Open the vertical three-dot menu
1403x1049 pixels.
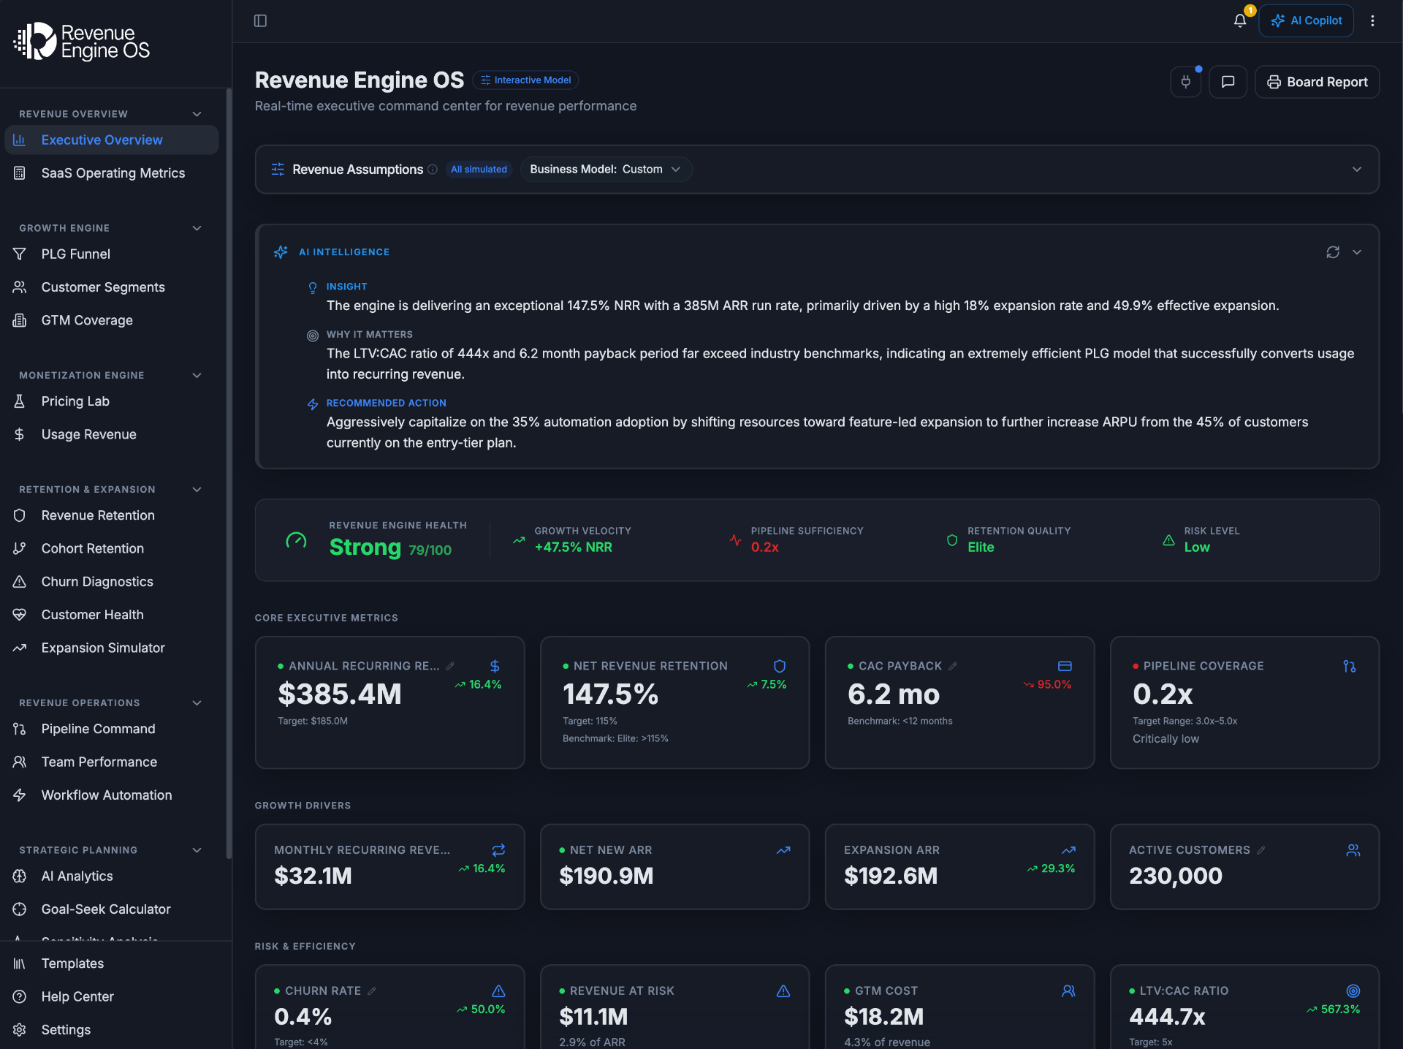tap(1372, 20)
